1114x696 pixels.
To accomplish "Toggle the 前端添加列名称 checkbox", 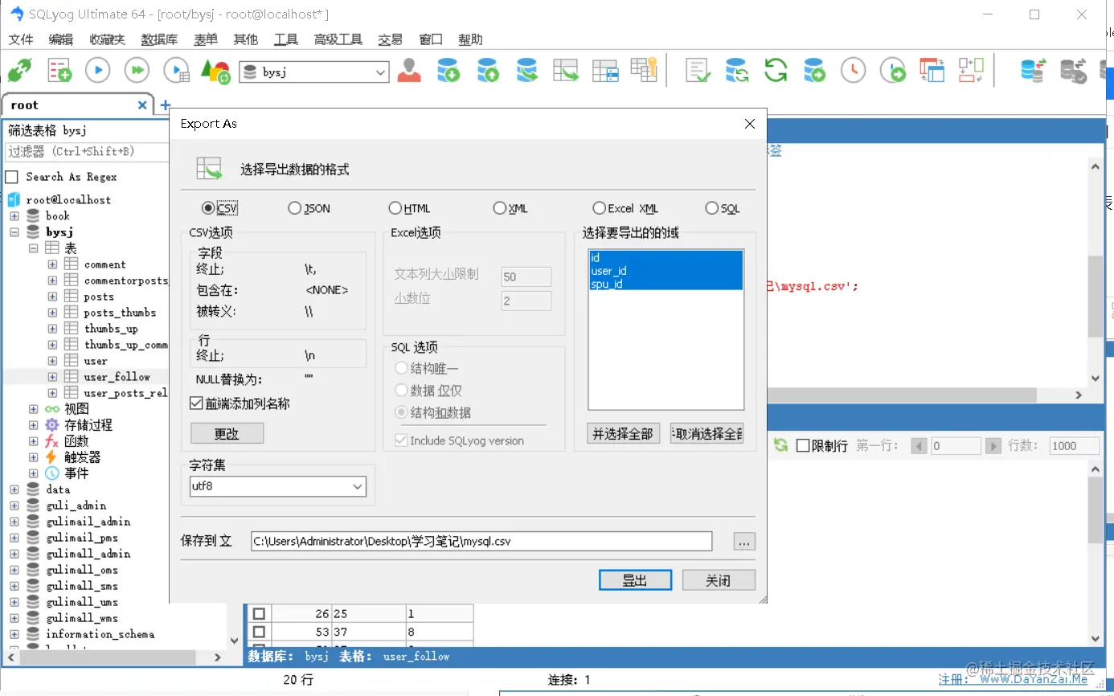I will 196,403.
